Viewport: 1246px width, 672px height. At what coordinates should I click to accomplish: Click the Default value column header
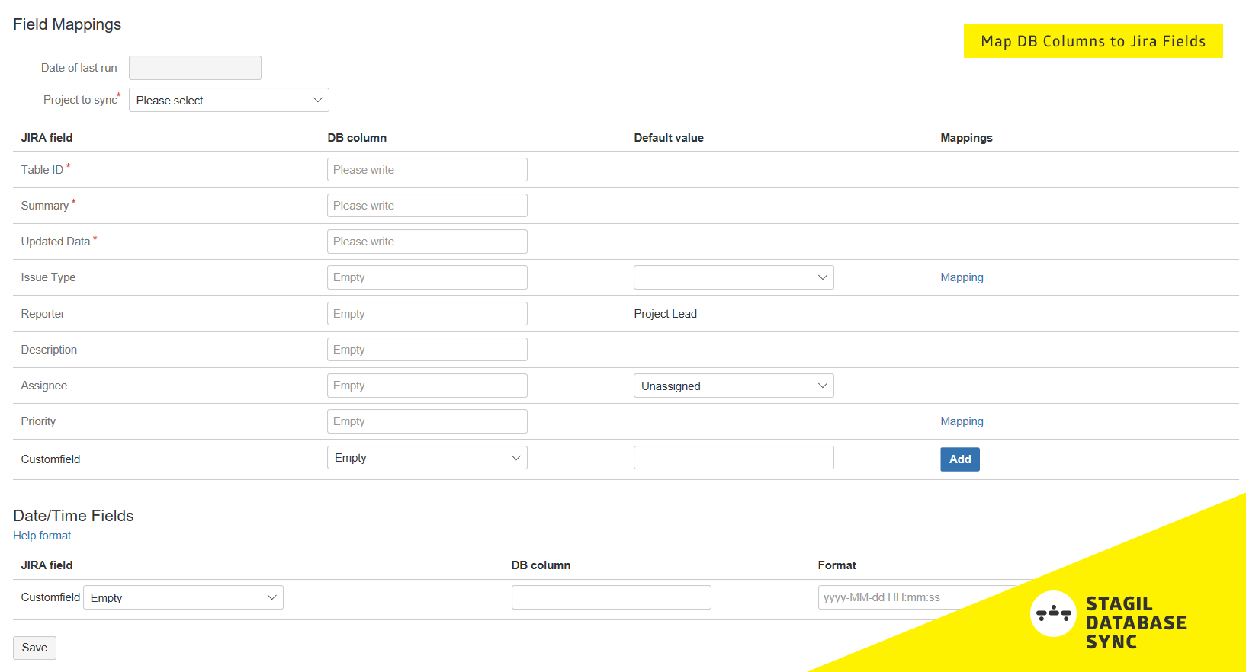point(669,138)
